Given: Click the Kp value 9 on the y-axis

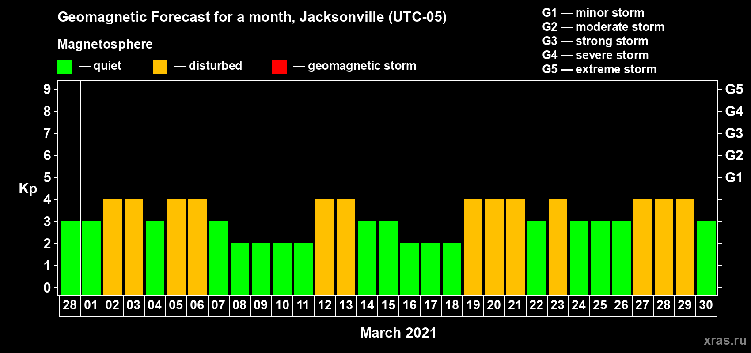Looking at the screenshot, I should pos(47,89).
